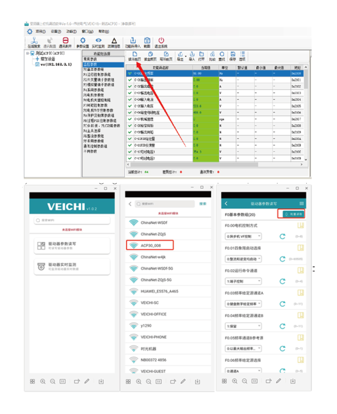
Task: Open the 帮助(H) menu in menu bar
Action: (104, 32)
